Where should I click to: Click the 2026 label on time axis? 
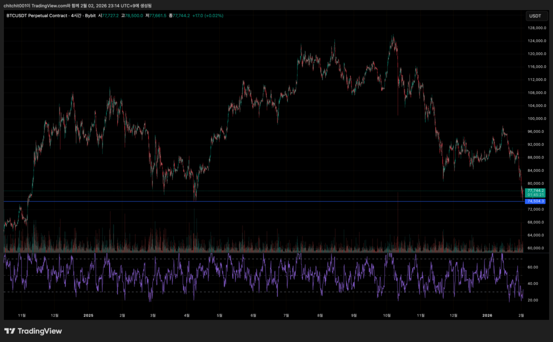point(488,315)
